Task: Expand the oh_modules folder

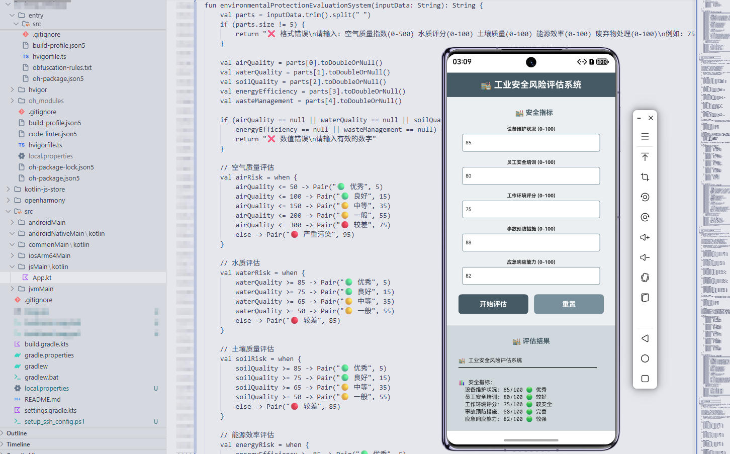Action: [x=12, y=101]
